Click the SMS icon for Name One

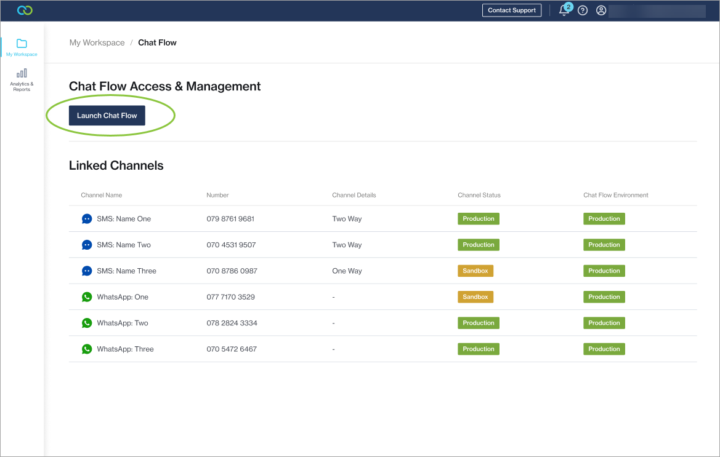[x=87, y=218]
